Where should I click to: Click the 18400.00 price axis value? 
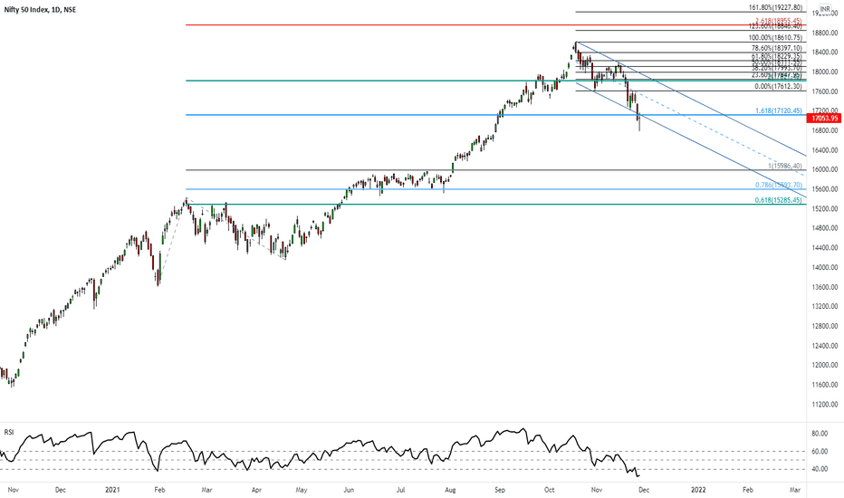(x=825, y=53)
